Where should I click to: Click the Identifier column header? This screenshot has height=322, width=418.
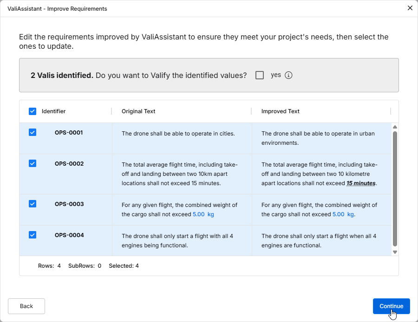coord(53,111)
